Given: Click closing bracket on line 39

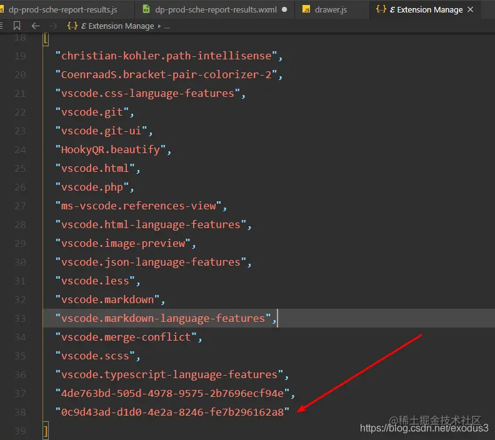Looking at the screenshot, I should (46, 431).
